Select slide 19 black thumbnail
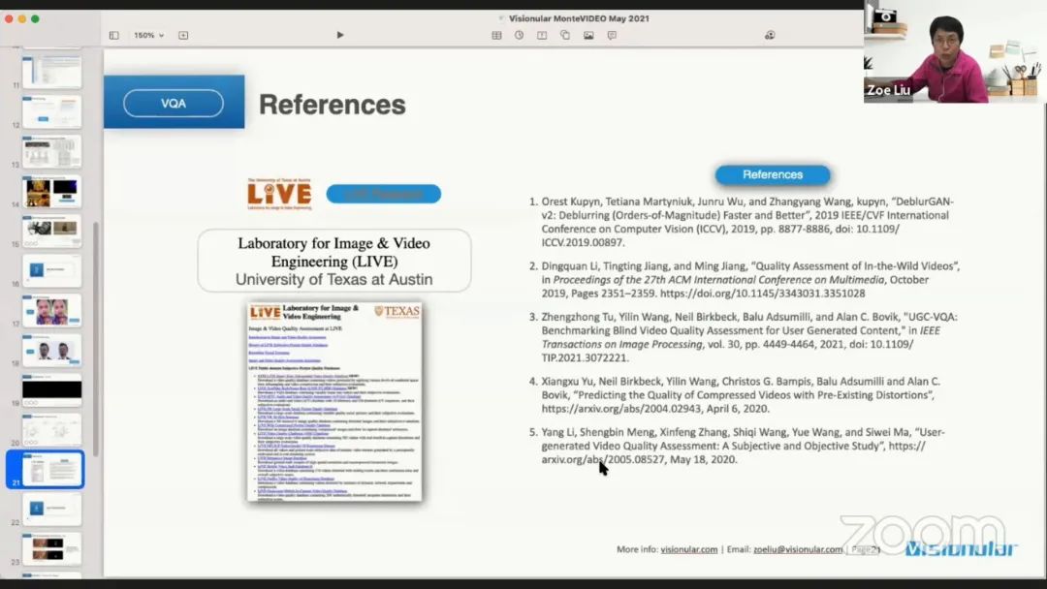 pos(51,389)
